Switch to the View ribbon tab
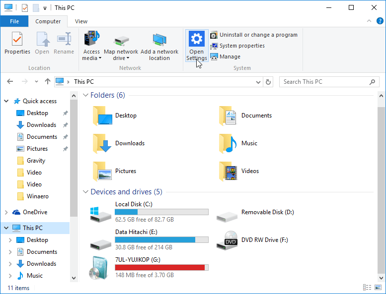Viewport: 386px width, 294px height. pos(81,21)
